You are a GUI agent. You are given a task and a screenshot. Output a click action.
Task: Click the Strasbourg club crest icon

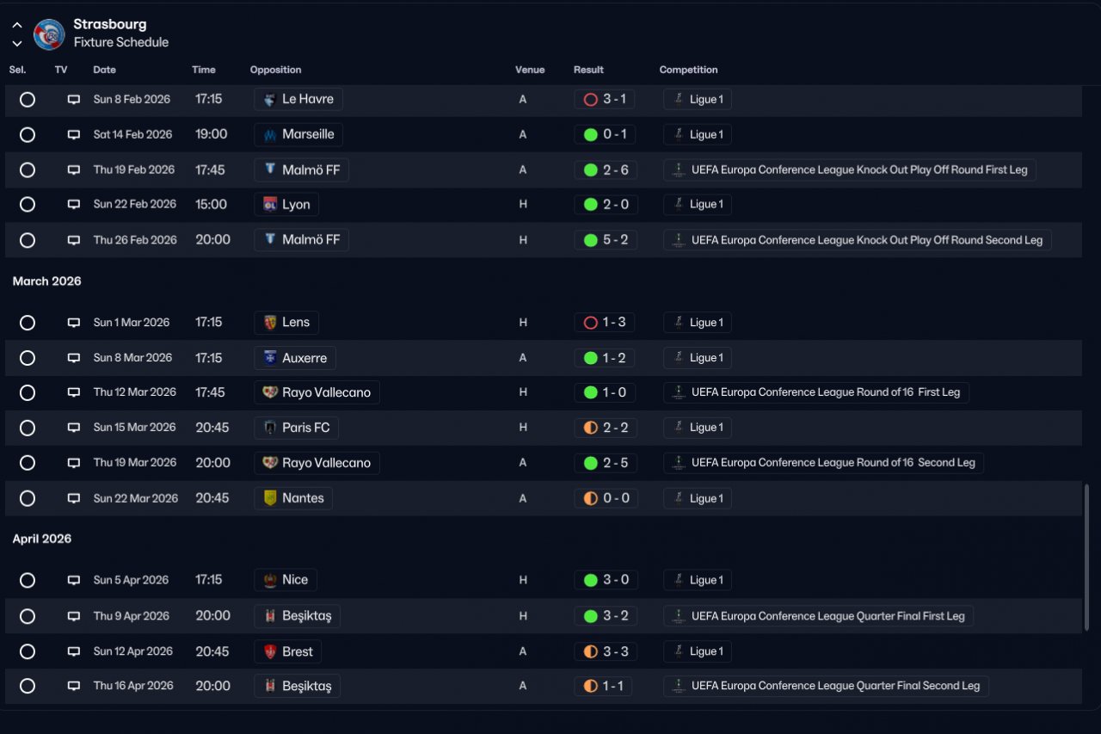click(49, 34)
